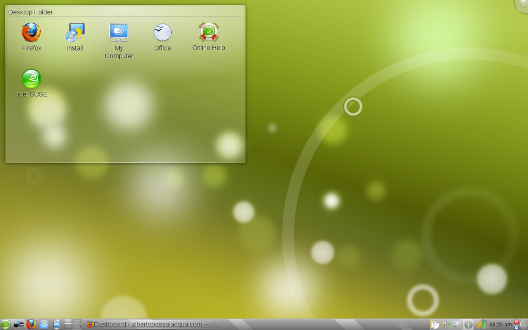
Task: Click the volume speaker icon in the tray
Action: click(x=445, y=325)
